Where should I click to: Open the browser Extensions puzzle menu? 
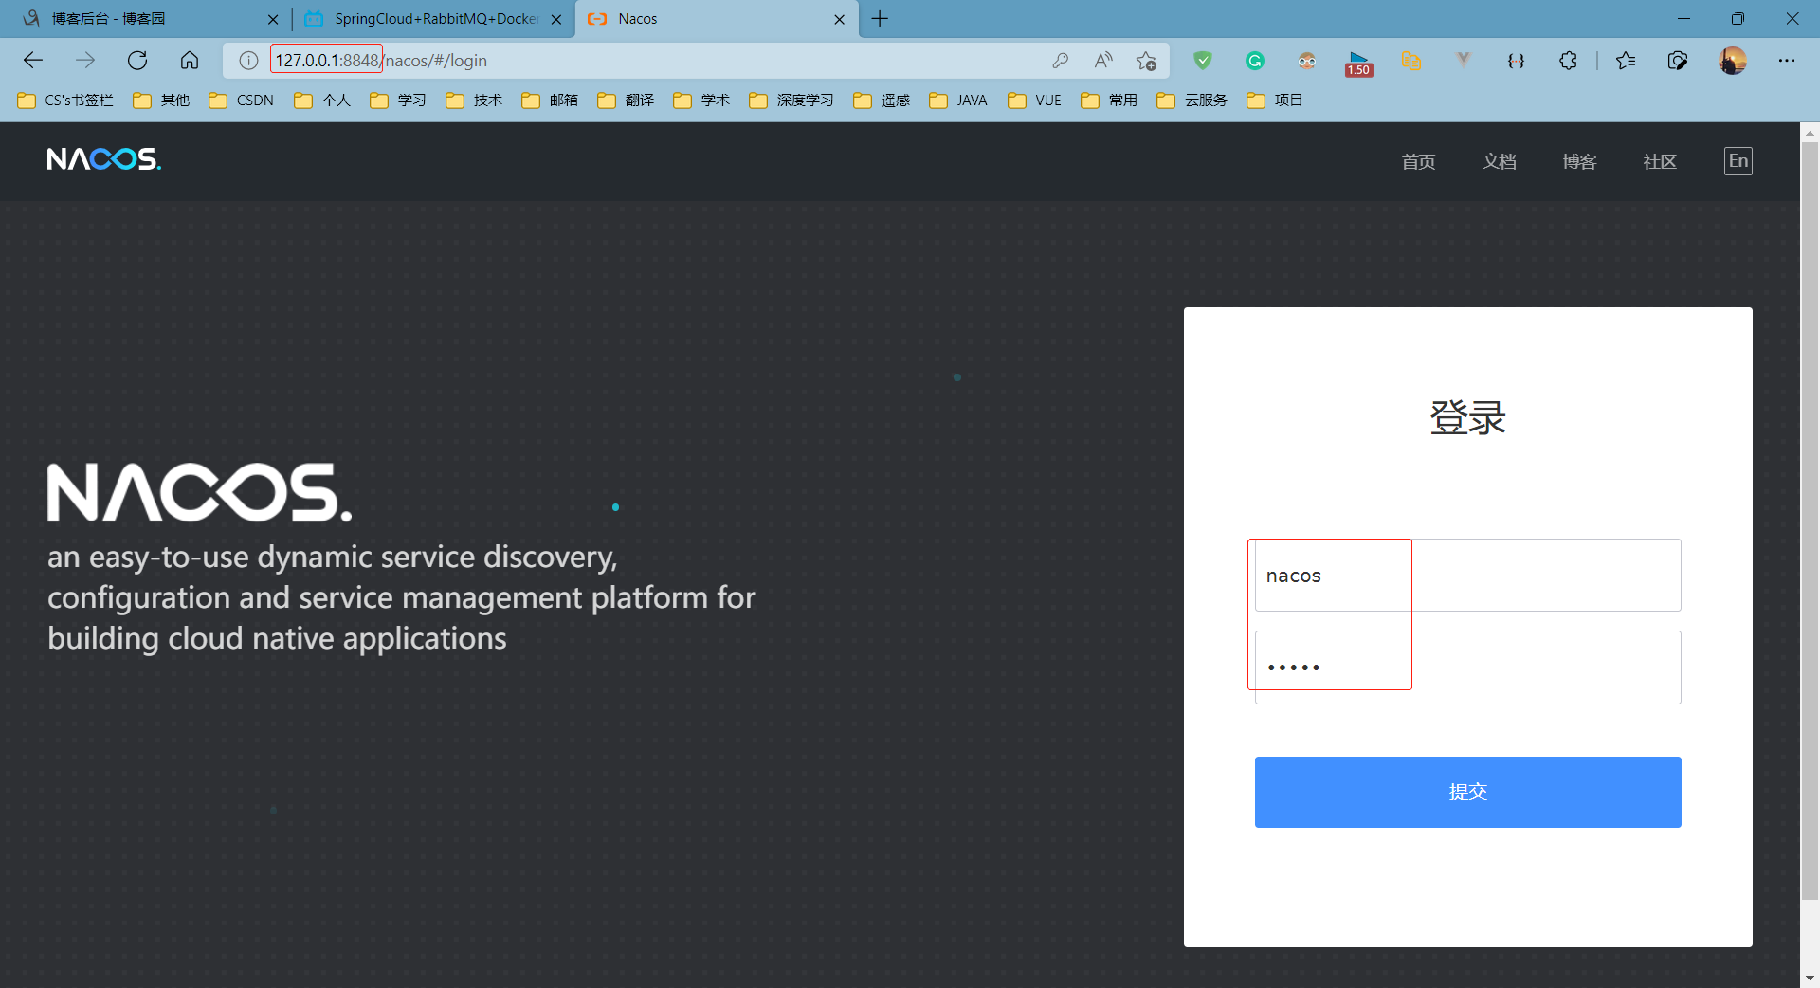[x=1568, y=61]
